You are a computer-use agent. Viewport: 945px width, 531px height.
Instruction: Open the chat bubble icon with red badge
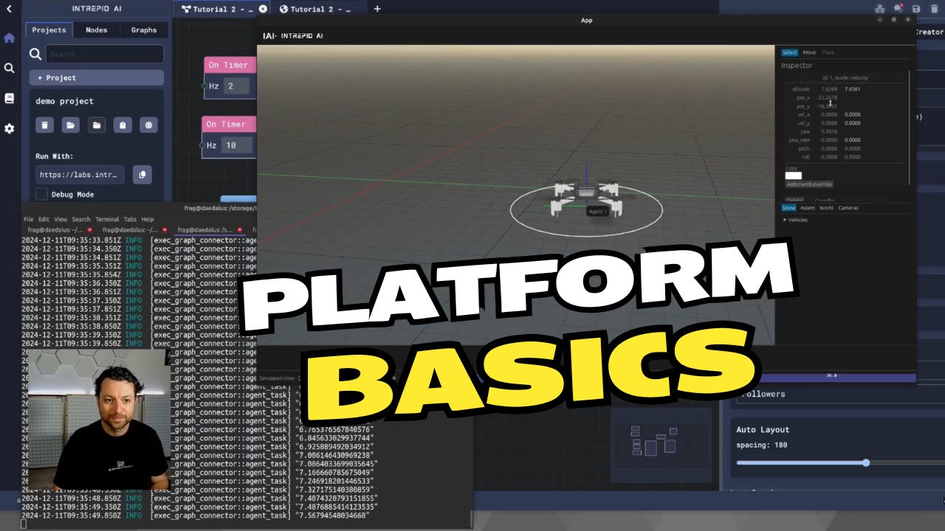pyautogui.click(x=898, y=9)
